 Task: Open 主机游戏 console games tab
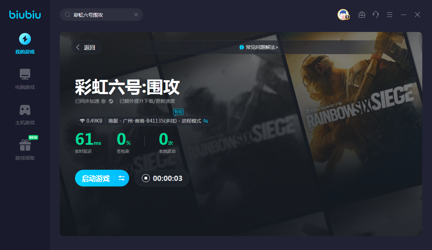click(25, 115)
